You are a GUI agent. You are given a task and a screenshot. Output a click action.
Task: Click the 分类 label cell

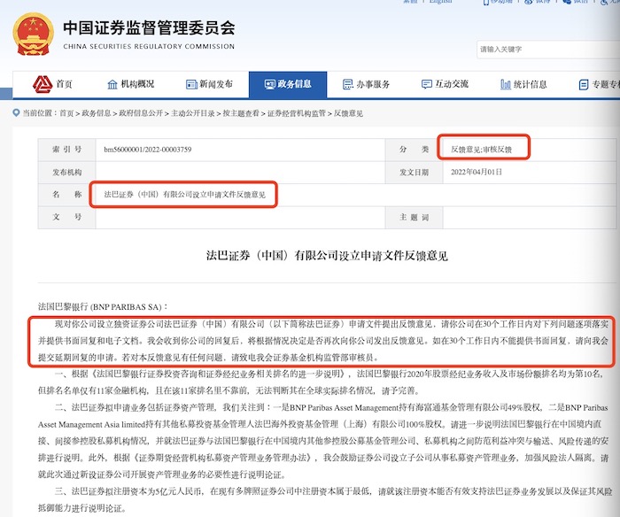click(x=414, y=150)
